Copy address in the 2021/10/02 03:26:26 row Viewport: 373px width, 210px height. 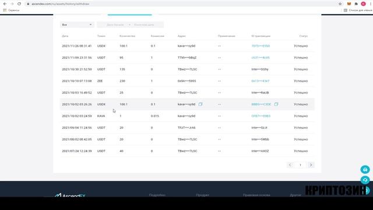200,104
